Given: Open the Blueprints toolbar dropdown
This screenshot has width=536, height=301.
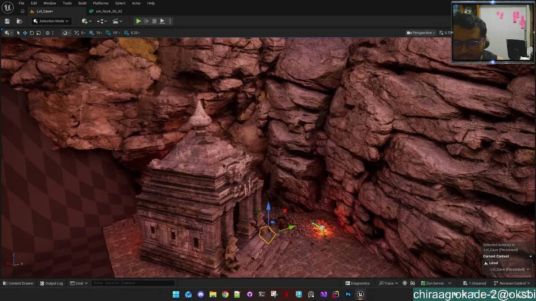Looking at the screenshot, I should point(102,21).
